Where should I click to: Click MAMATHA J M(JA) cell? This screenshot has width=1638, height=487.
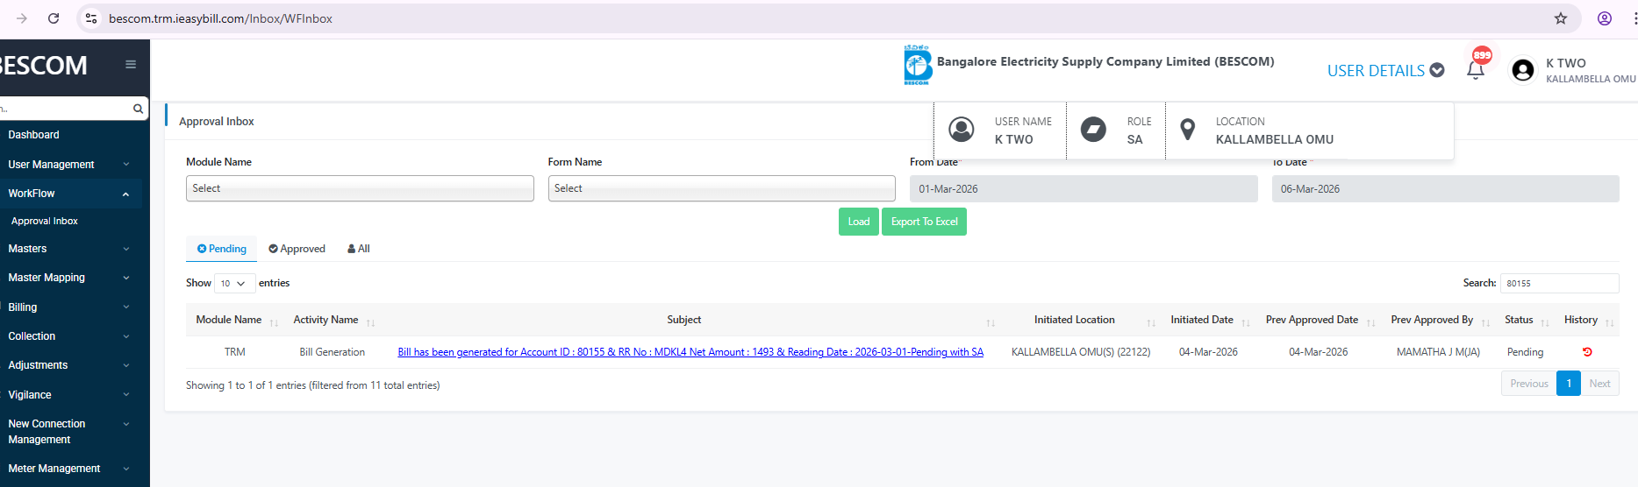pyautogui.click(x=1439, y=352)
